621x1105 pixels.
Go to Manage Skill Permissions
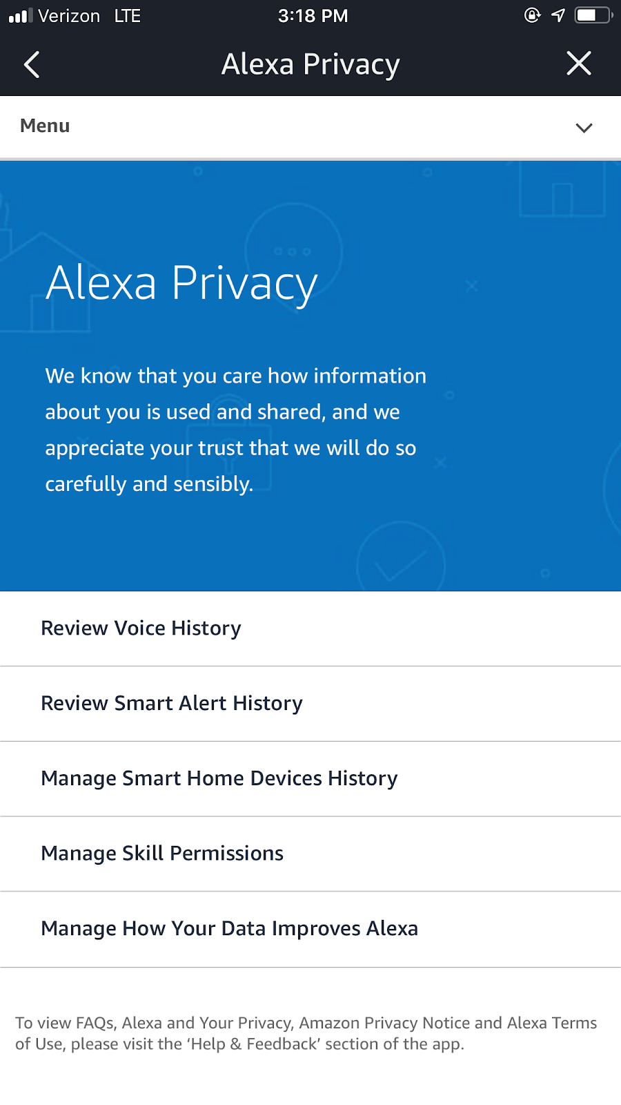point(162,854)
